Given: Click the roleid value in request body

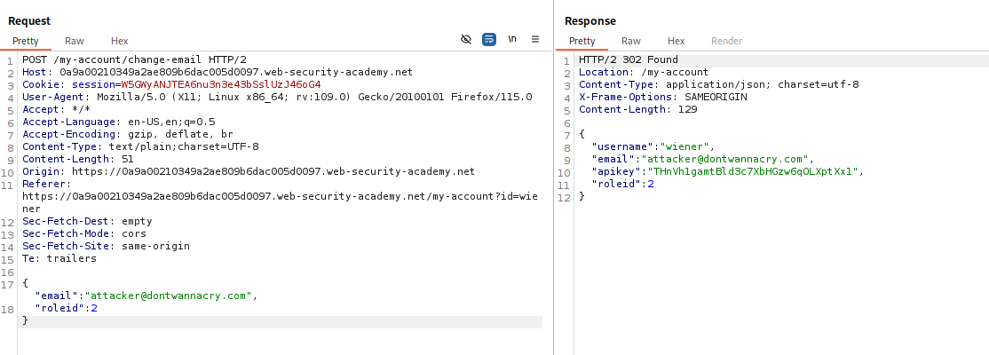Looking at the screenshot, I should (93, 308).
